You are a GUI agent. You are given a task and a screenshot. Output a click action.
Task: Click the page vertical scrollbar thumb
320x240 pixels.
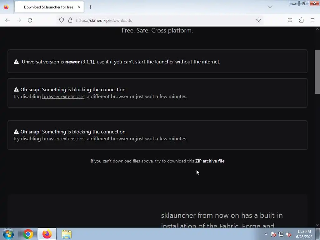[317, 72]
